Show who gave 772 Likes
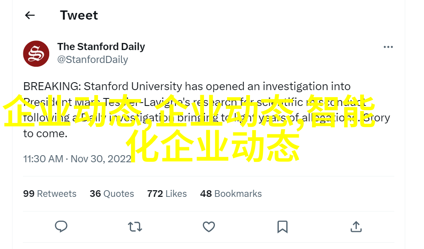The width and height of the screenshot is (424, 249). click(167, 194)
